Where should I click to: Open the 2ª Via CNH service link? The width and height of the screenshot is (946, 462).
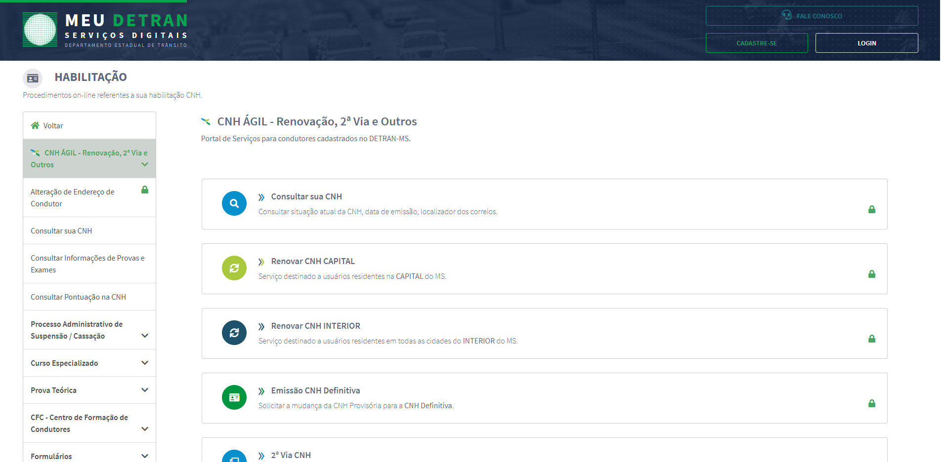291,455
